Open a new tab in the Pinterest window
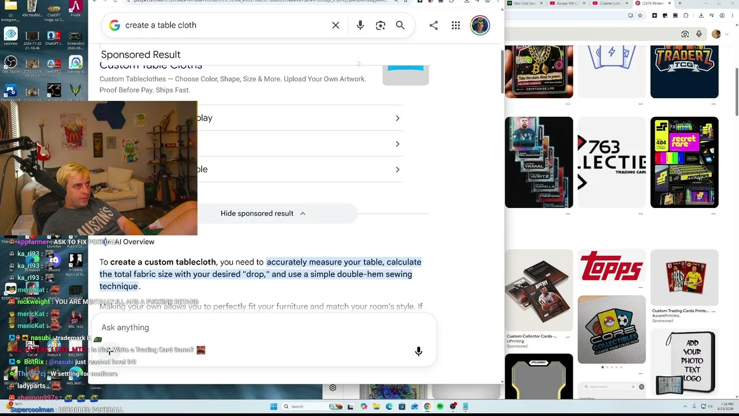 pyautogui.click(x=680, y=3)
